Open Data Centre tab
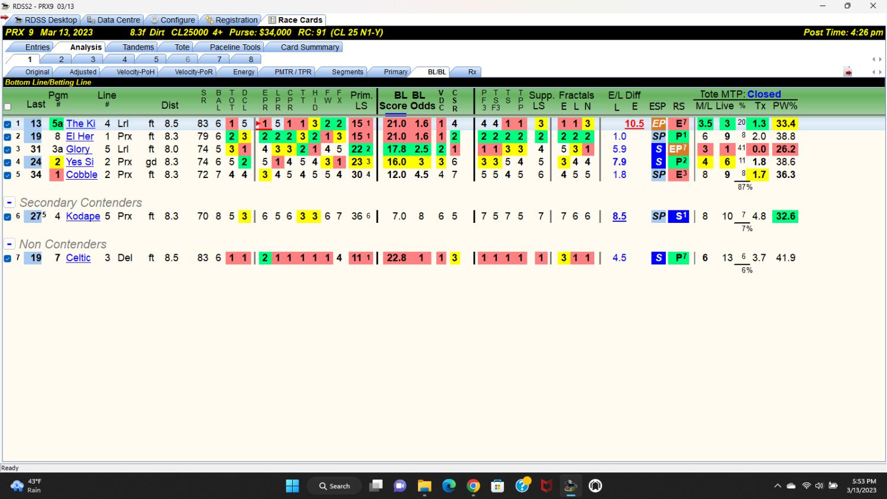Screen dimensions: 887x499 (x=114, y=20)
